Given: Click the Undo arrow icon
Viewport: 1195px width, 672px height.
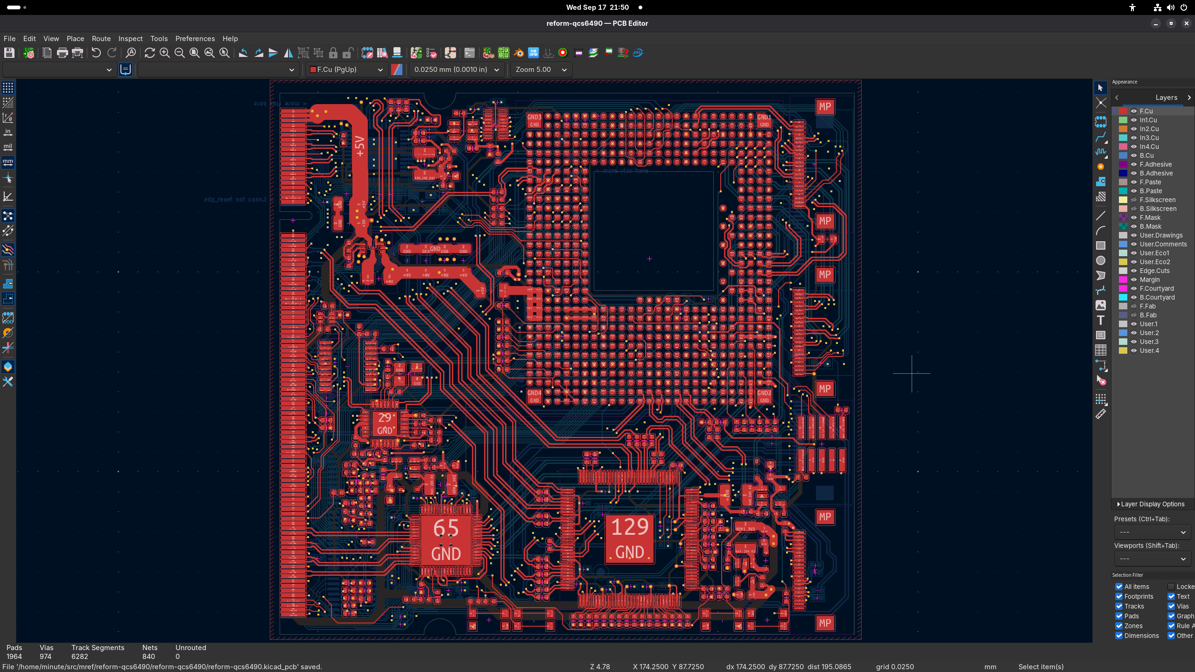Looking at the screenshot, I should (96, 53).
